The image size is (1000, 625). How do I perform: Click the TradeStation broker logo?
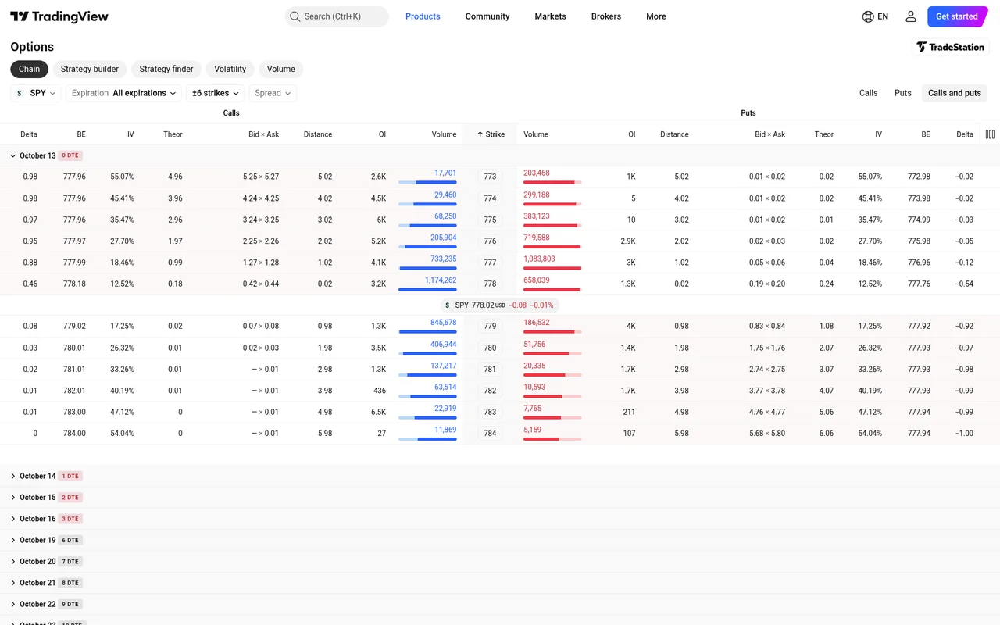[x=951, y=47]
